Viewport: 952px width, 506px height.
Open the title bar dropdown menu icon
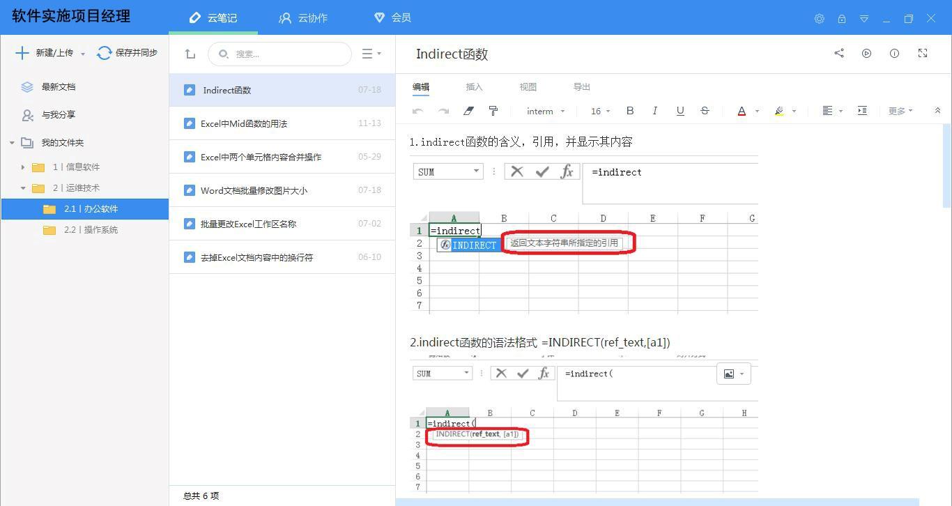coord(864,19)
